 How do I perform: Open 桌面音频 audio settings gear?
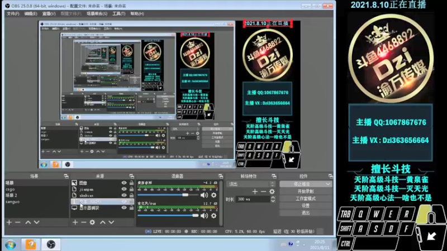pos(214,195)
